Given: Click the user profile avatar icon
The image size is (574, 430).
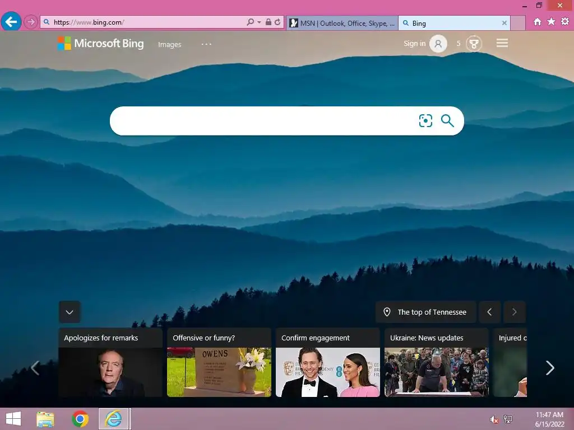Looking at the screenshot, I should (x=438, y=44).
